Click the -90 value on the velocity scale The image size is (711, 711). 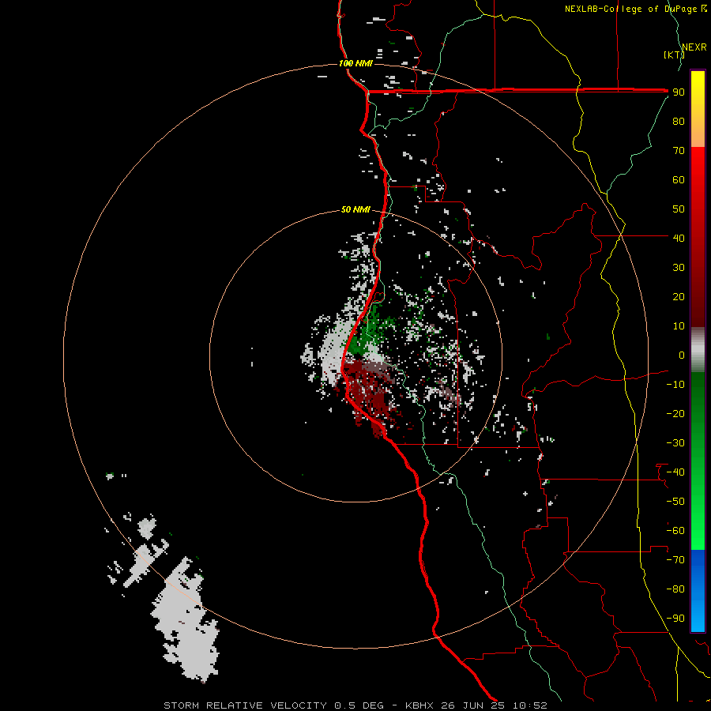pyautogui.click(x=675, y=619)
